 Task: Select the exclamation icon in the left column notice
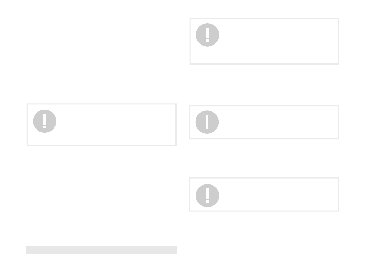(45, 121)
